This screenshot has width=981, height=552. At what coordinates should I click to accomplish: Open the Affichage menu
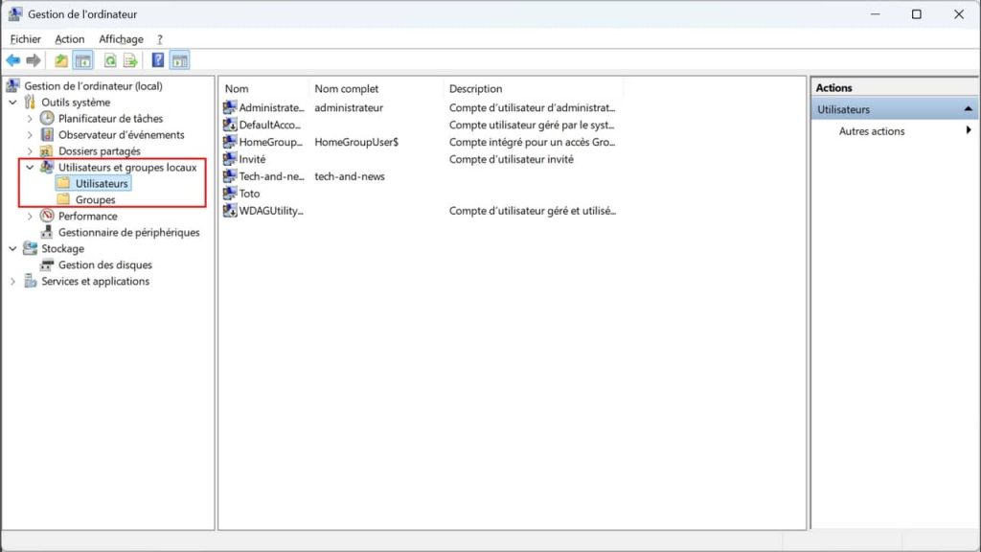coord(120,38)
